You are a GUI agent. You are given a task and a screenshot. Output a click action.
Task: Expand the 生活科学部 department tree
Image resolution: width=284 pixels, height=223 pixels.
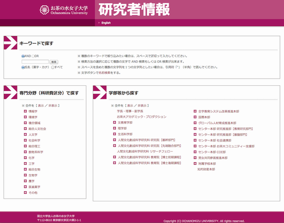(114, 134)
